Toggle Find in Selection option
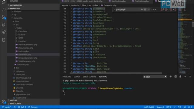 (x=170, y=9)
